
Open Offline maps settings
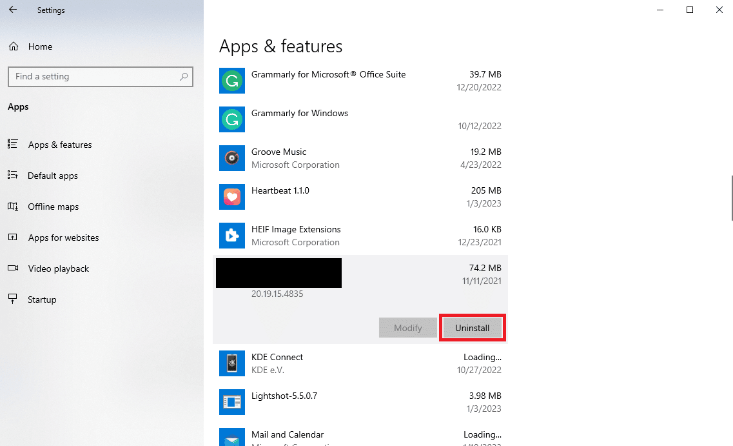pyautogui.click(x=53, y=207)
